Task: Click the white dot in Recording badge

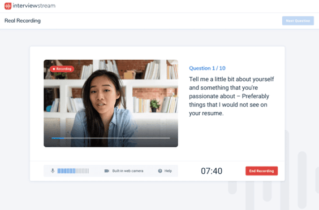Action: 54,69
